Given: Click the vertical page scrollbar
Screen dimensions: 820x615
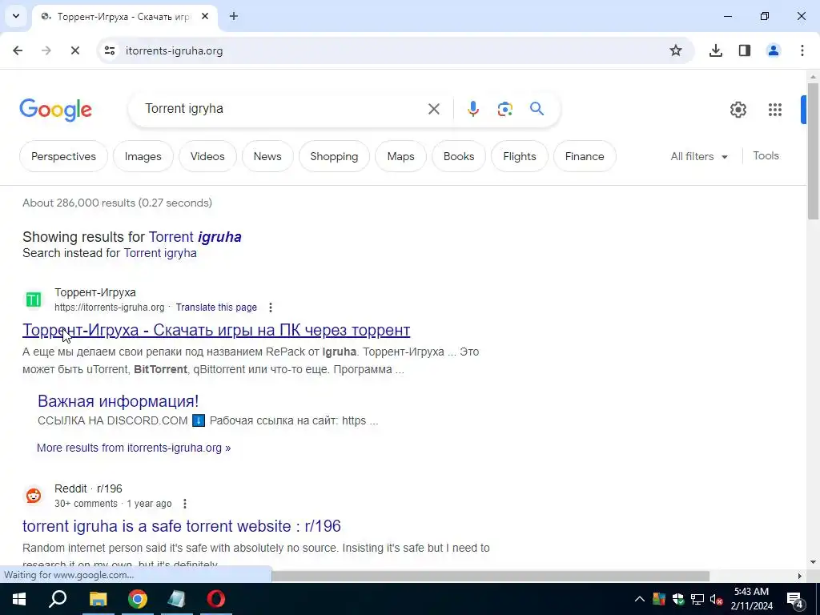Looking at the screenshot, I should click(813, 151).
